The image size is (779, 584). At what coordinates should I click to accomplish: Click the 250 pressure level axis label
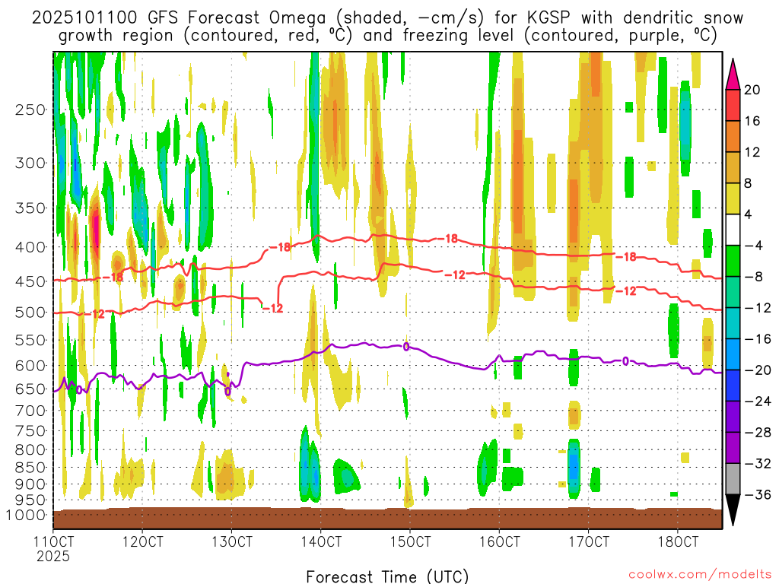point(30,109)
